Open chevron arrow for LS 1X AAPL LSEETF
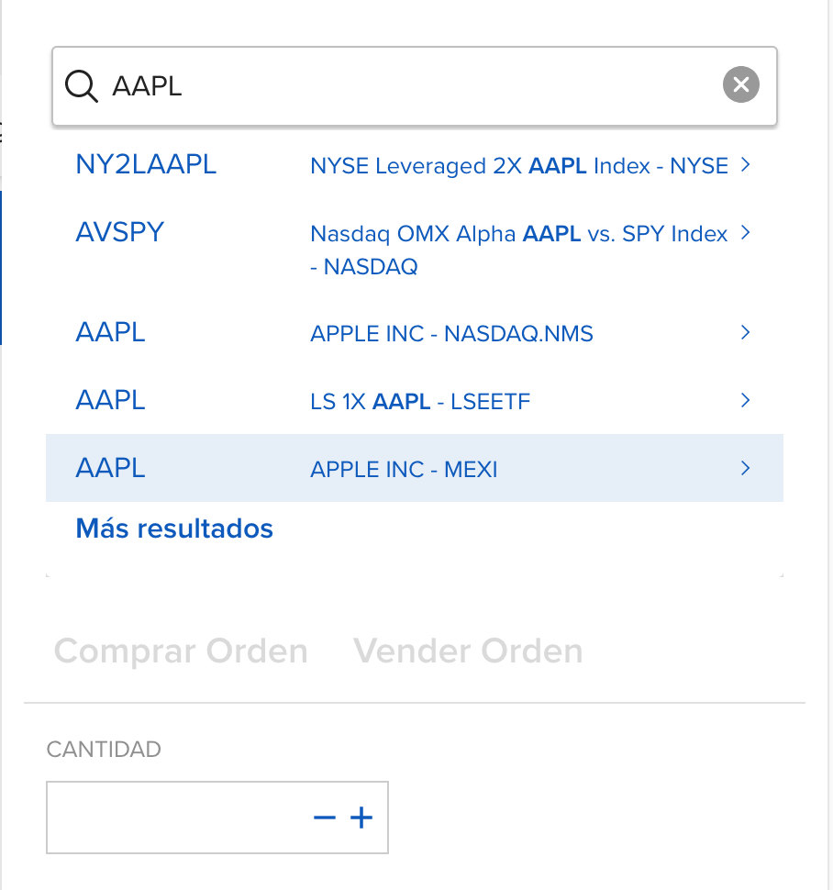Image resolution: width=833 pixels, height=890 pixels. (x=746, y=400)
